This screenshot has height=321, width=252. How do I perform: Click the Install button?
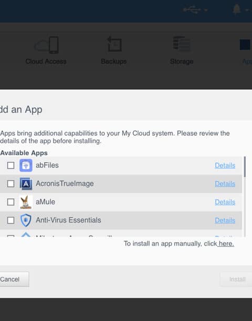coord(237,279)
